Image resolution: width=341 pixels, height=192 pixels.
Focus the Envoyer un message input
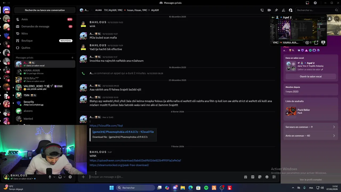tap(165, 177)
